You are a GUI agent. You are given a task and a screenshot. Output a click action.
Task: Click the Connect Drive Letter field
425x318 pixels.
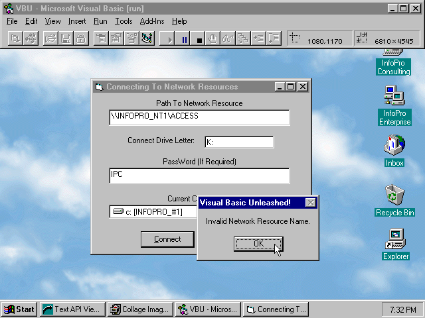click(x=238, y=142)
